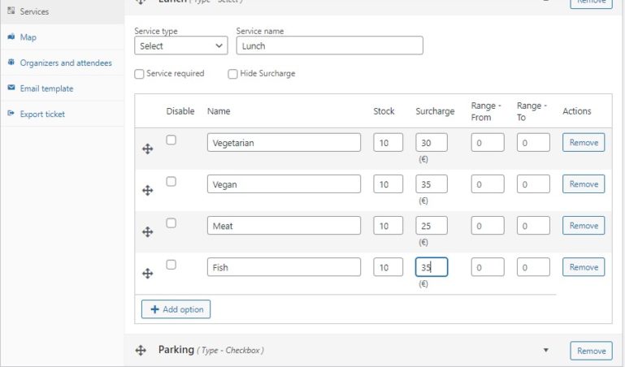Edit Vegetarian surcharge value 30
The height and width of the screenshot is (367, 625).
[x=432, y=143]
